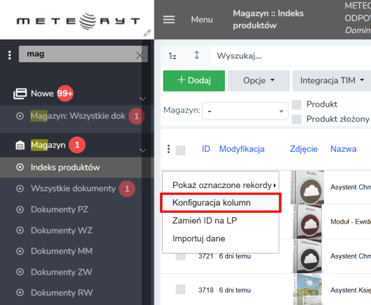Collapse the Nowe section chevron

[143, 98]
